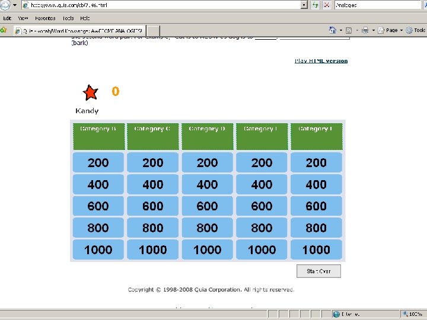This screenshot has width=427, height=320.
Task: Select the 200 square under Category D
Action: click(x=207, y=162)
